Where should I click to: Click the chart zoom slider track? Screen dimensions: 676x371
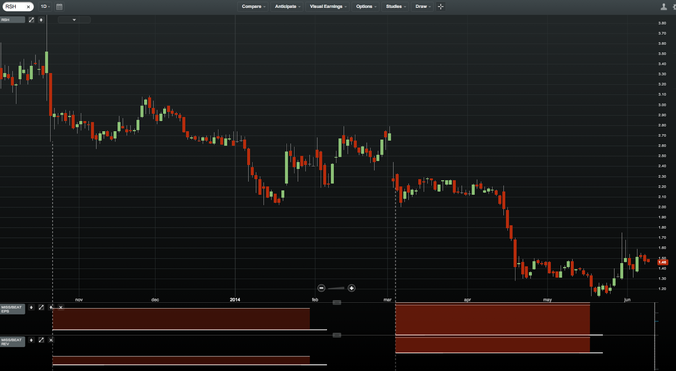[336, 288]
